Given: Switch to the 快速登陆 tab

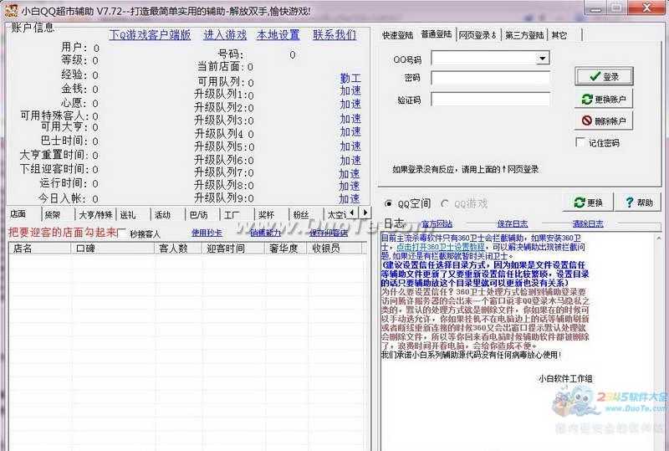Looking at the screenshot, I should coord(397,35).
